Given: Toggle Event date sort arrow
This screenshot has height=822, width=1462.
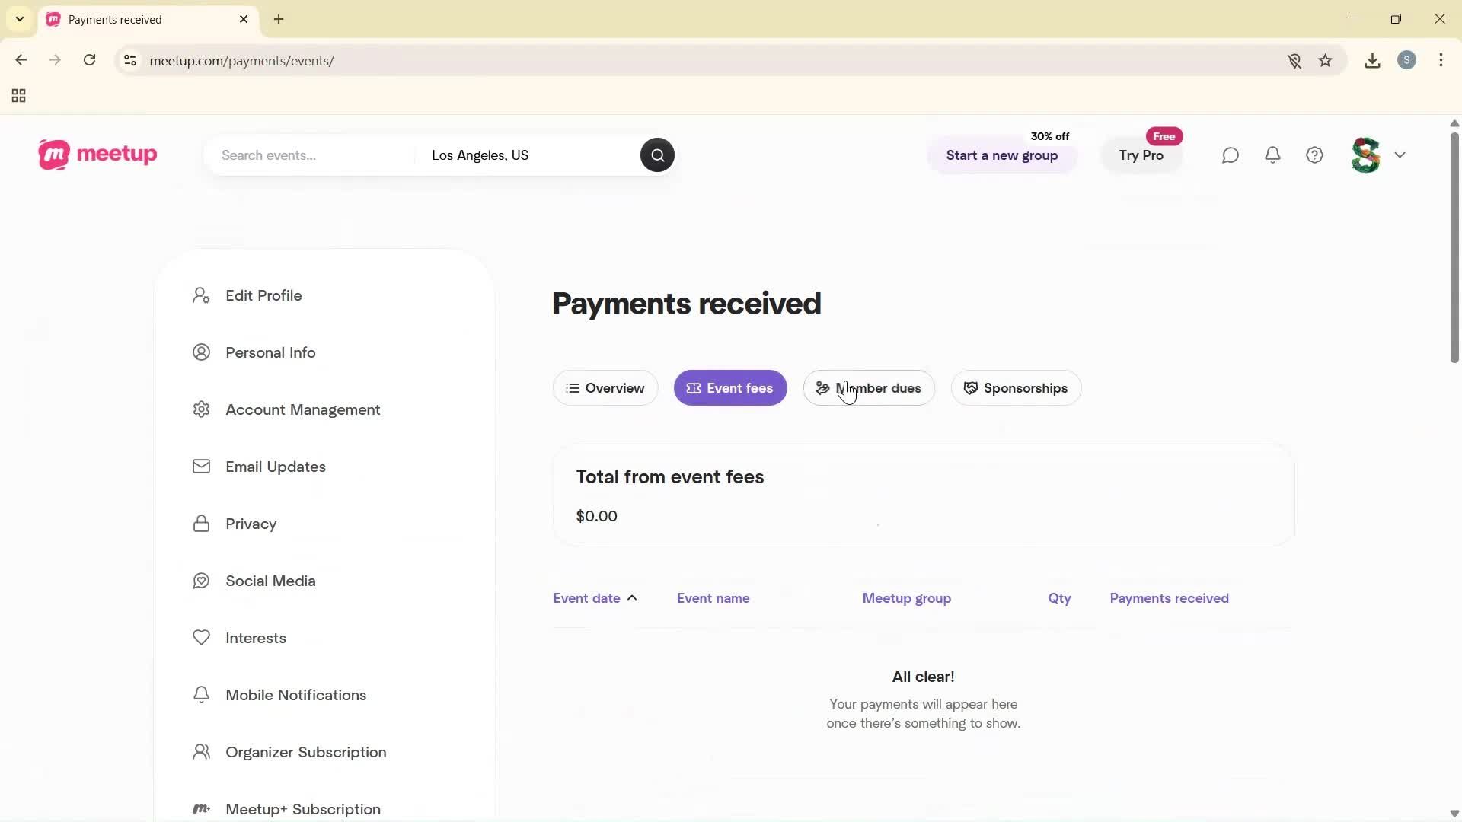Looking at the screenshot, I should pos(632,598).
